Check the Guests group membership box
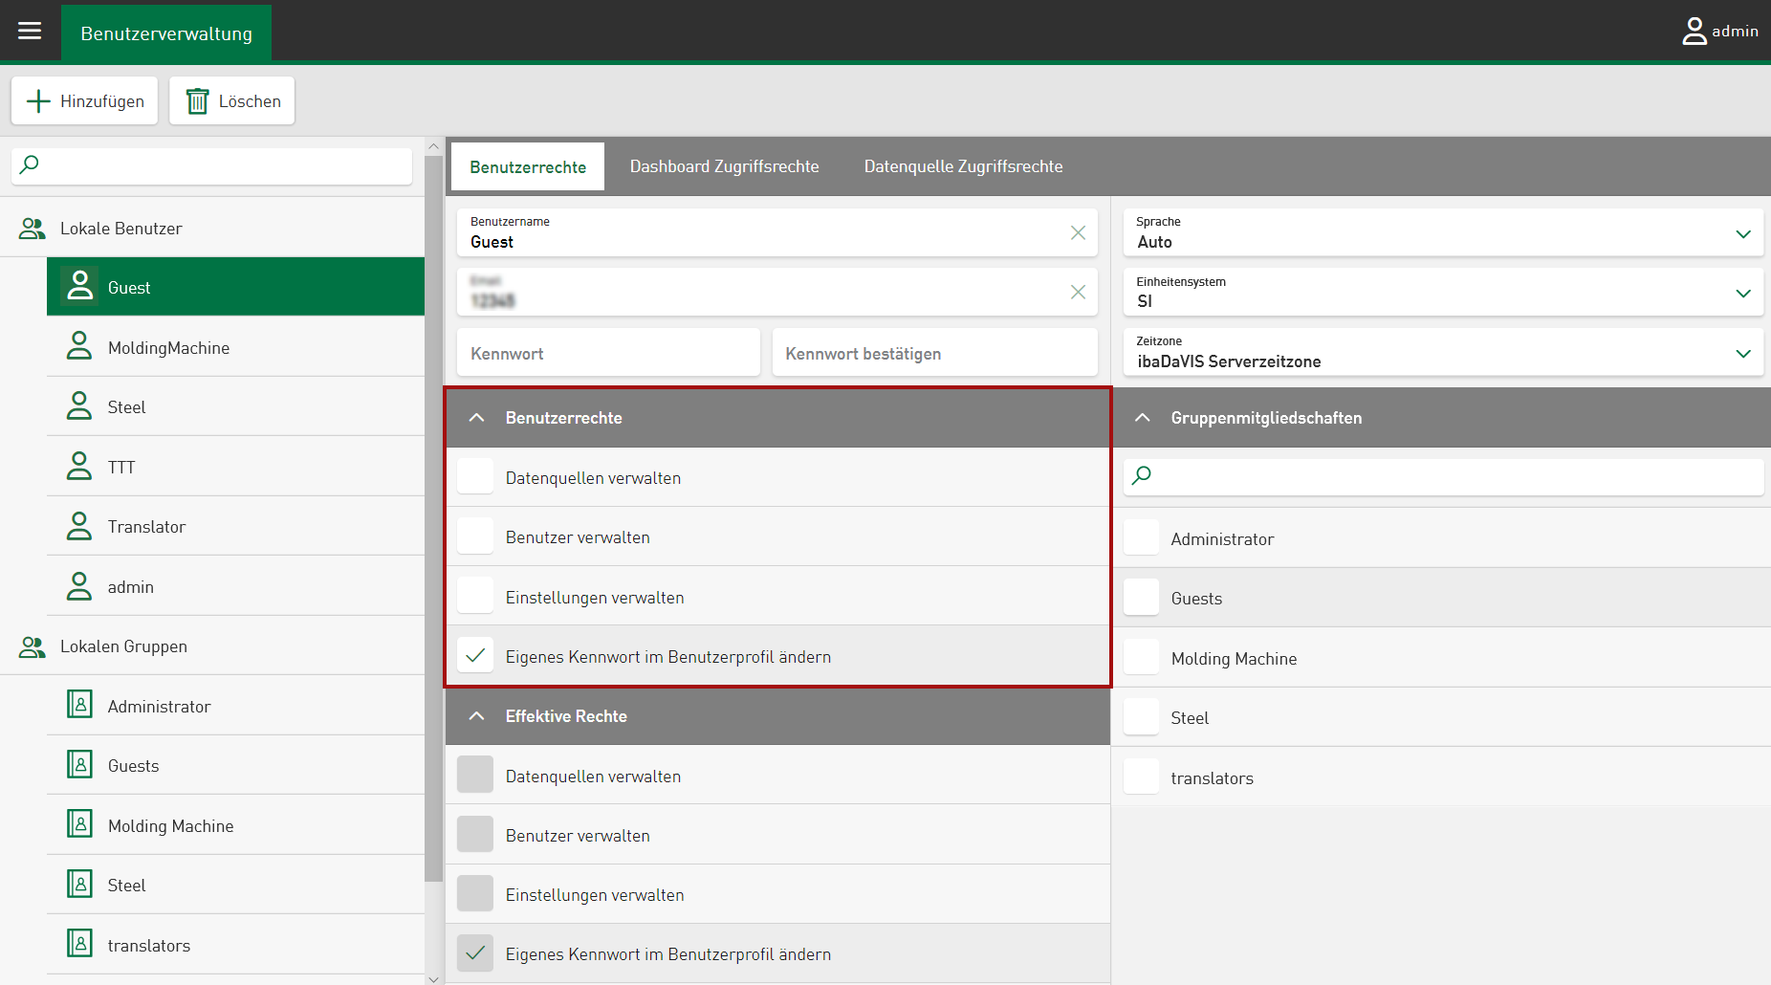 (1141, 598)
